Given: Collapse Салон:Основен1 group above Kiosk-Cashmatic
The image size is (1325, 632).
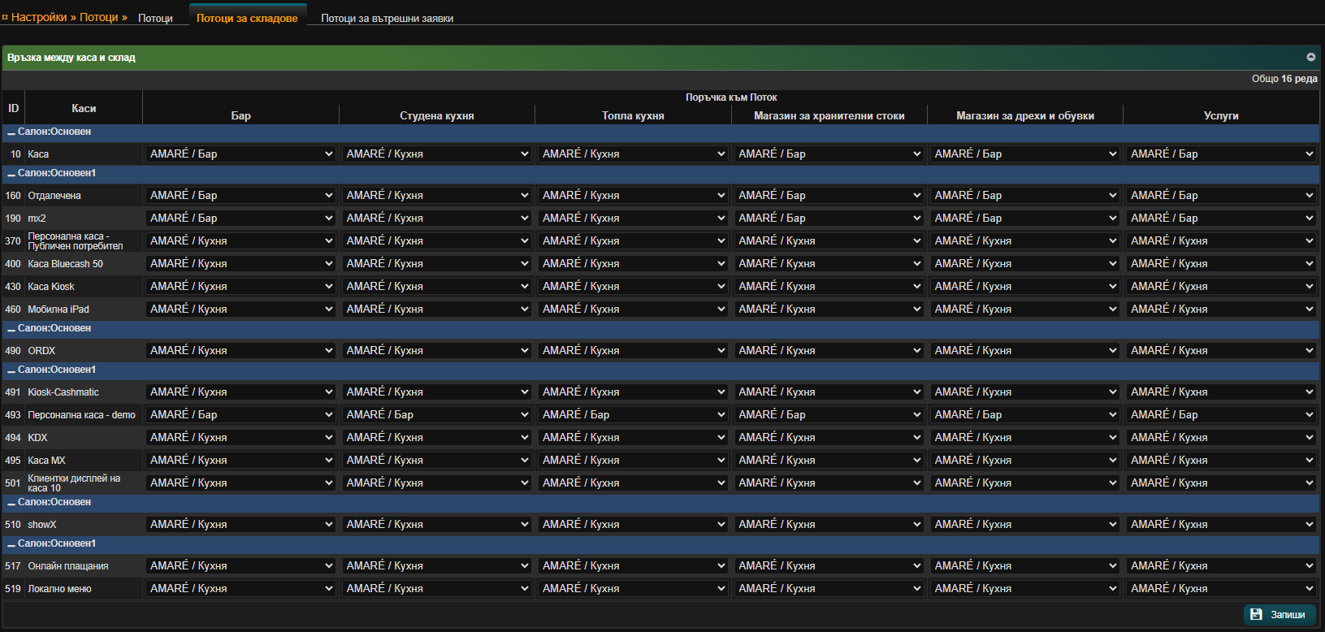Looking at the screenshot, I should coord(11,370).
